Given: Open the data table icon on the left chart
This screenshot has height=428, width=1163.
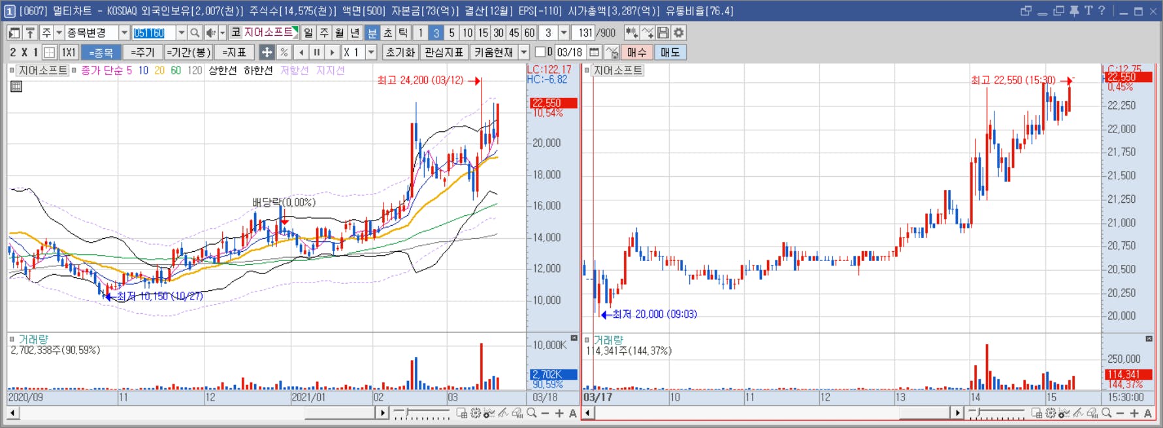Looking at the screenshot, I should click(x=16, y=86).
